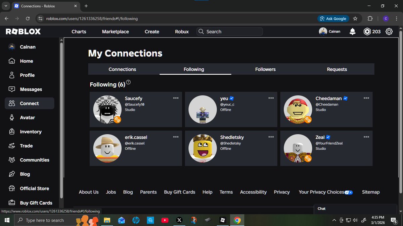Click the Following help question mark icon
The height and width of the screenshot is (226, 403).
[x=128, y=82]
